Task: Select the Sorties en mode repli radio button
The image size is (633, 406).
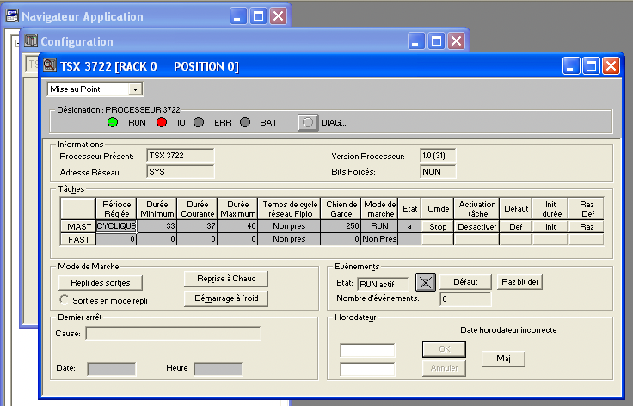Action: point(65,299)
